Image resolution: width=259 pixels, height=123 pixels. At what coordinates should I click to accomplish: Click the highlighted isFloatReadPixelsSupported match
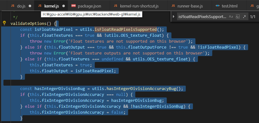click(126, 30)
